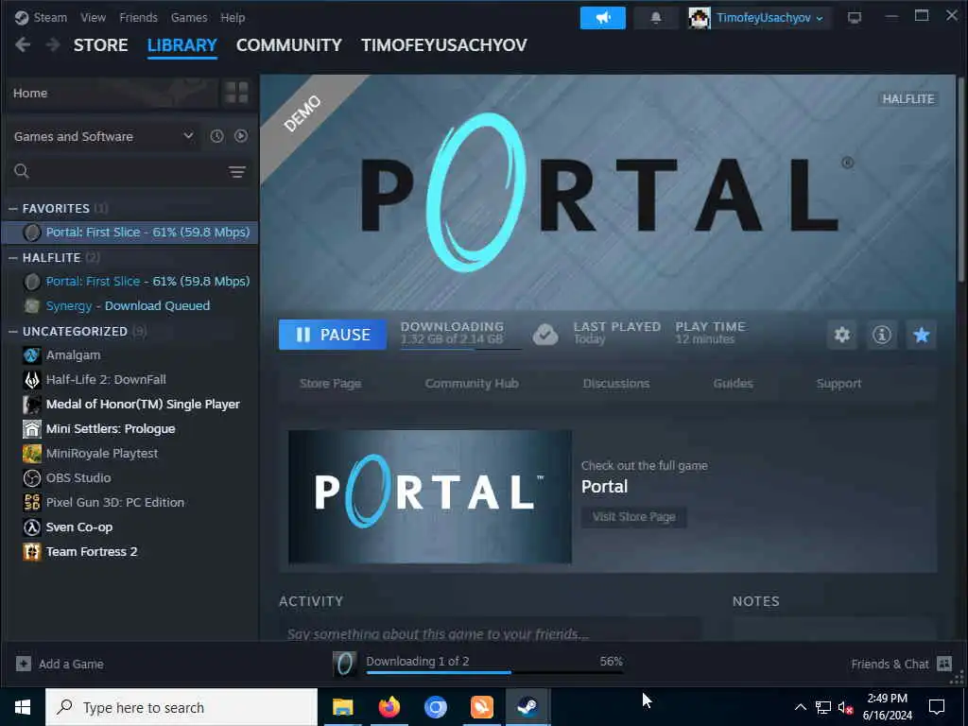
Task: Select Synergy - Download Queued entry
Action: (x=130, y=305)
